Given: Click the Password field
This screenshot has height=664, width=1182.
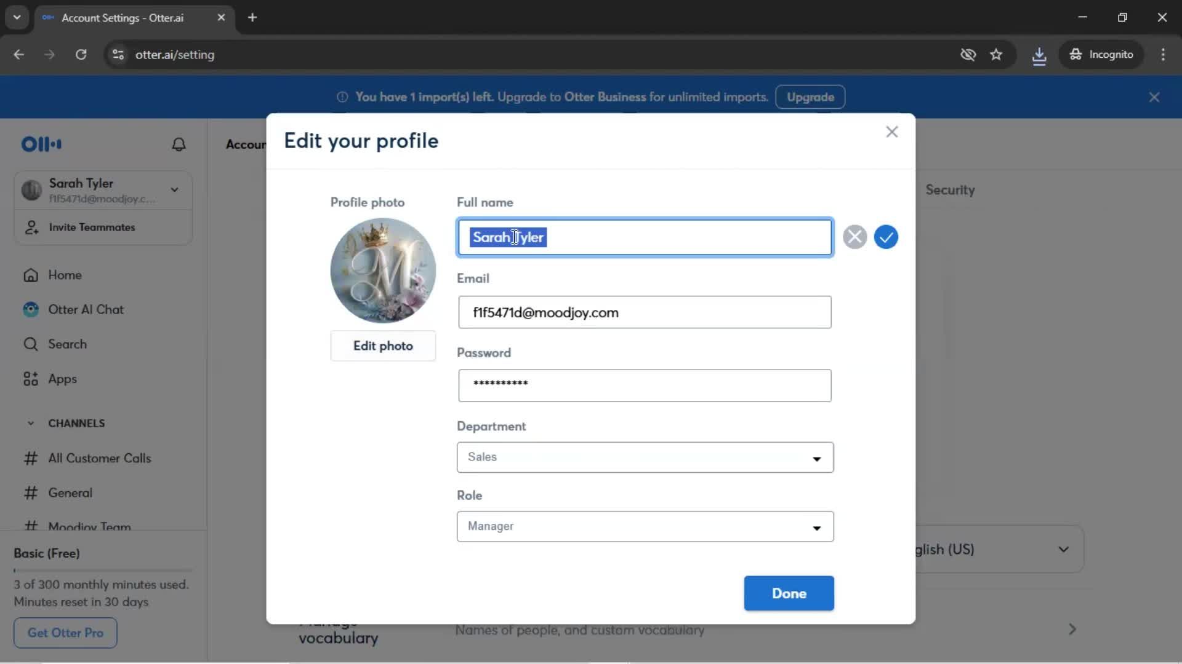Looking at the screenshot, I should pyautogui.click(x=645, y=385).
